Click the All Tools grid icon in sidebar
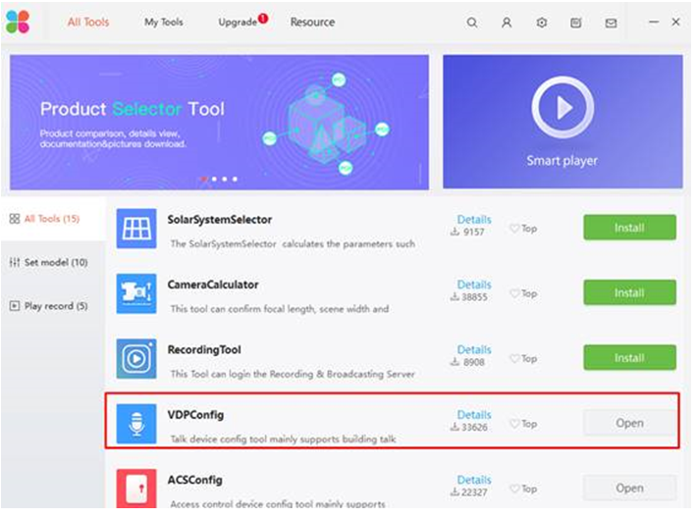This screenshot has height=518, width=697. (14, 219)
